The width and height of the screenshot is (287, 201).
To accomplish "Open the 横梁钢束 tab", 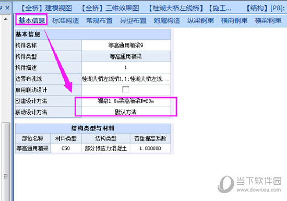I will [x=268, y=20].
